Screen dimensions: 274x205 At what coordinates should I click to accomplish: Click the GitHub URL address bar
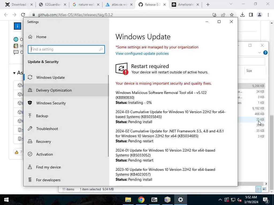(x=75, y=15)
